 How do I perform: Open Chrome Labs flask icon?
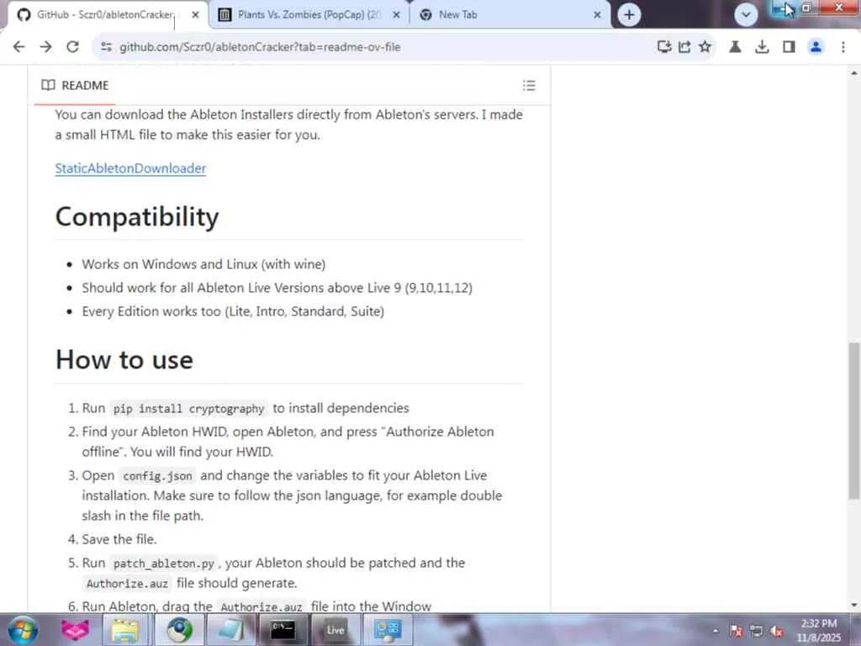tap(735, 47)
